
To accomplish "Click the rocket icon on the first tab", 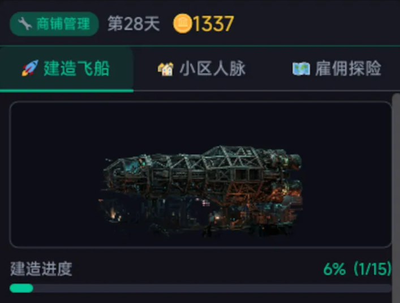I will click(29, 69).
